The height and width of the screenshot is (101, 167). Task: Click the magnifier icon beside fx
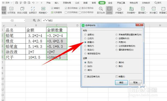(x=34, y=20)
